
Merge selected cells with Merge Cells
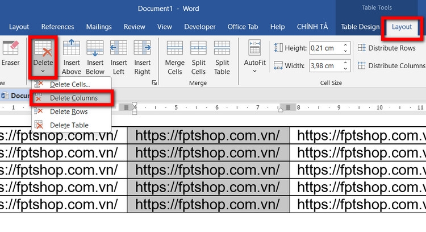click(175, 57)
